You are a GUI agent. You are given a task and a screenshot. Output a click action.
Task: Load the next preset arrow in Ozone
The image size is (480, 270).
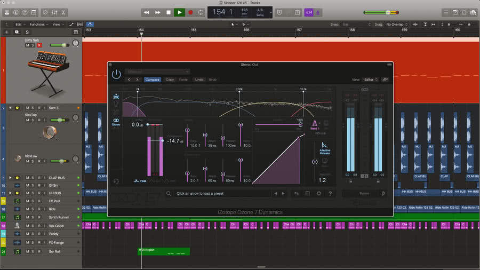tap(283, 194)
